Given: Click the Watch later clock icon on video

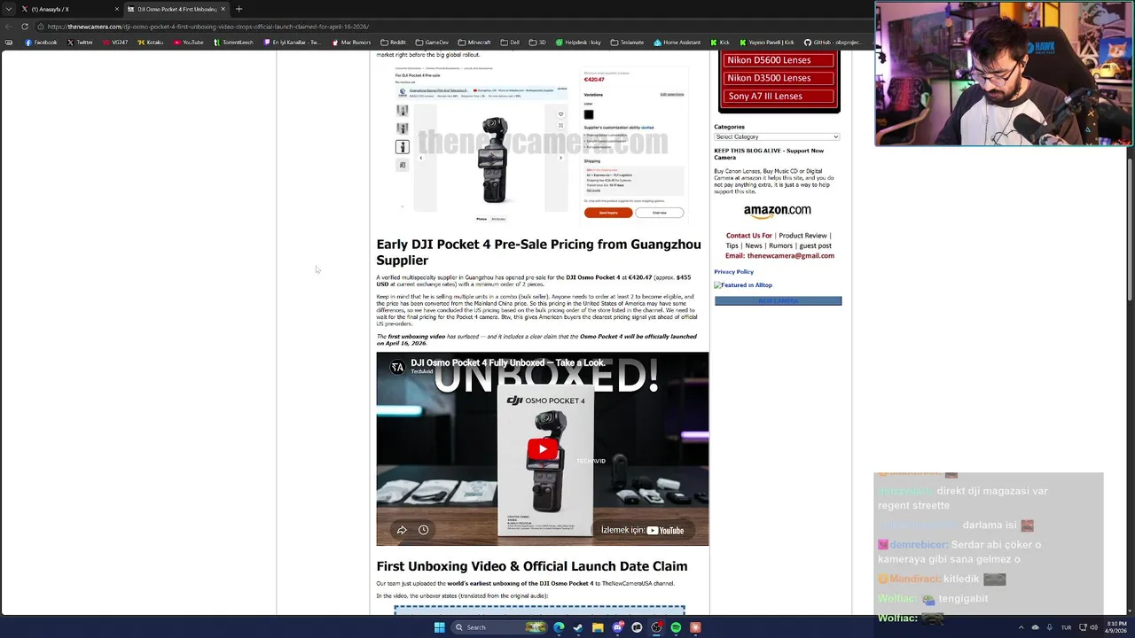Looking at the screenshot, I should (423, 530).
